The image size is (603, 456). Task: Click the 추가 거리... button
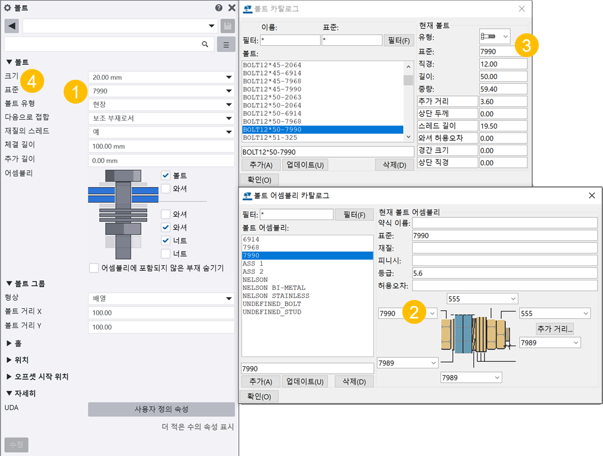(x=555, y=329)
